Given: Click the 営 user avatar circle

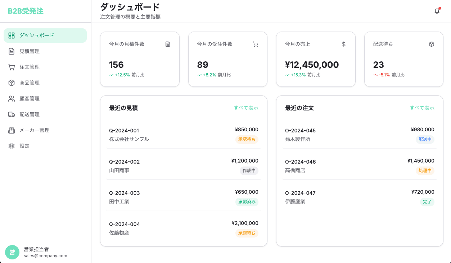Looking at the screenshot, I should (12, 252).
